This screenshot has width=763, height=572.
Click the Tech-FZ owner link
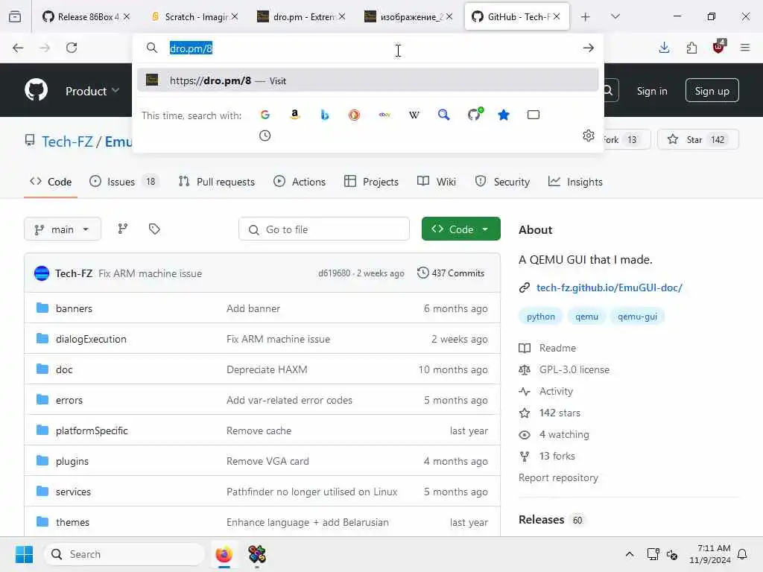pos(67,142)
